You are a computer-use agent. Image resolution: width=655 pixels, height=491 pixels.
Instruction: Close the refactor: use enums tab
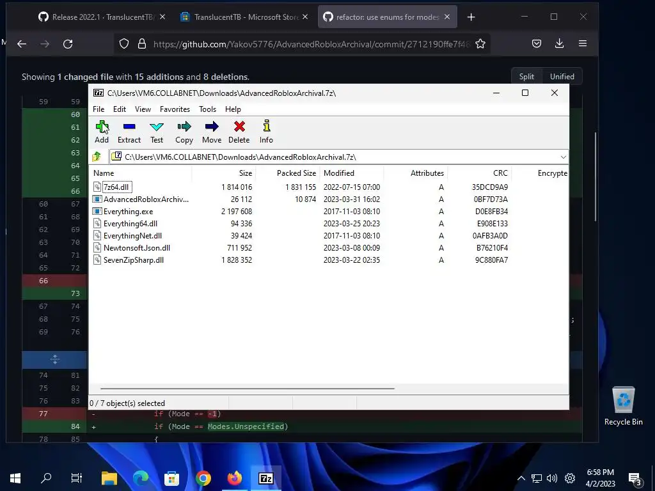(447, 17)
